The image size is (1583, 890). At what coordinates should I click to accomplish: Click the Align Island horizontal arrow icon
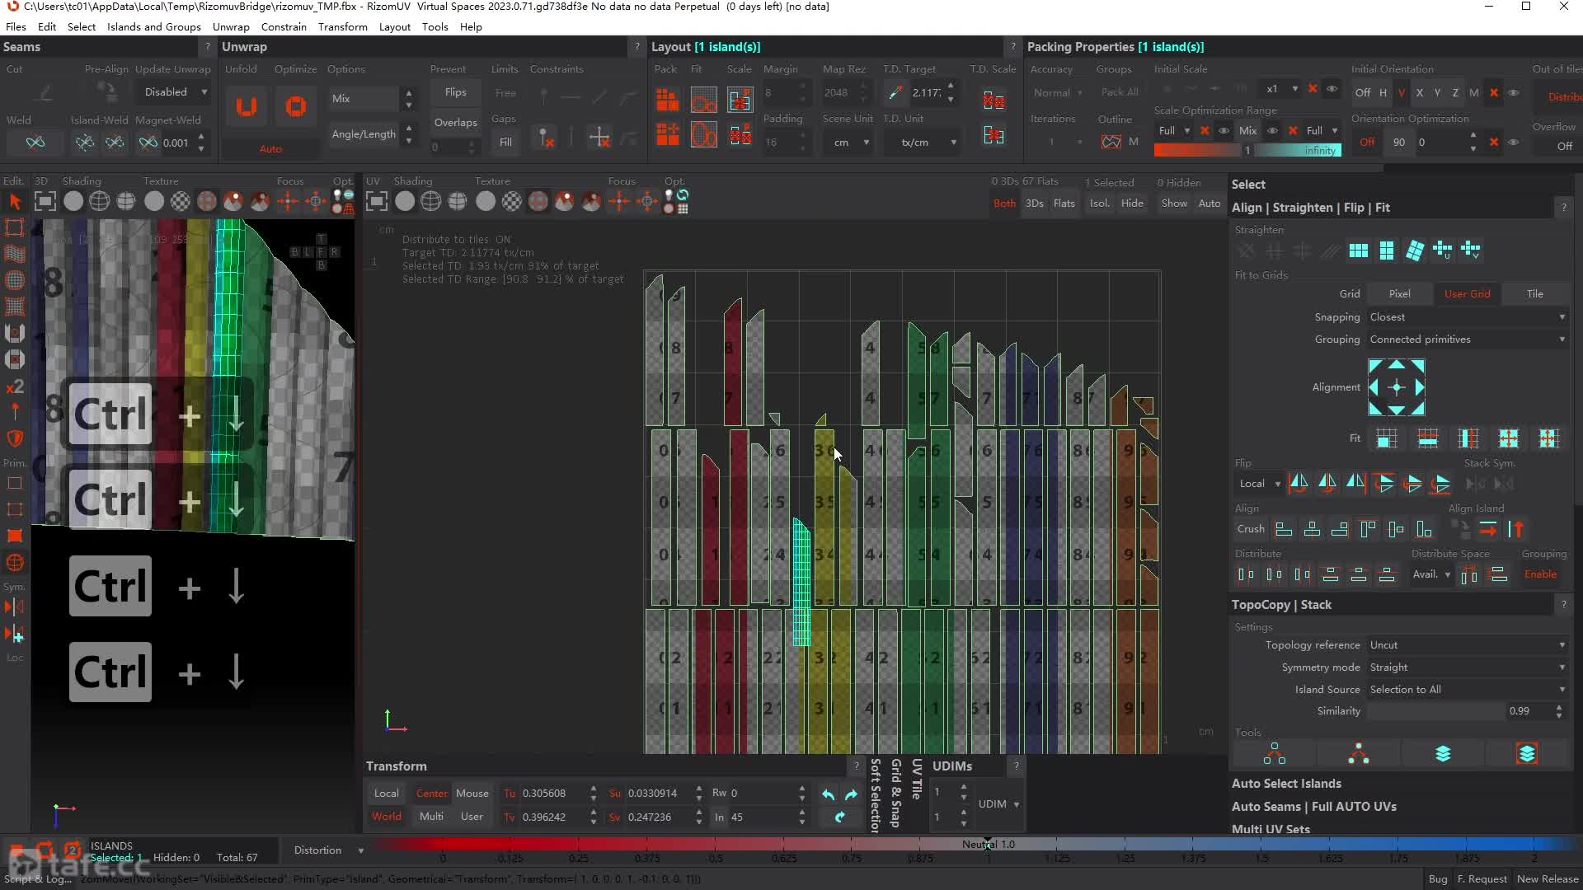pos(1488,529)
